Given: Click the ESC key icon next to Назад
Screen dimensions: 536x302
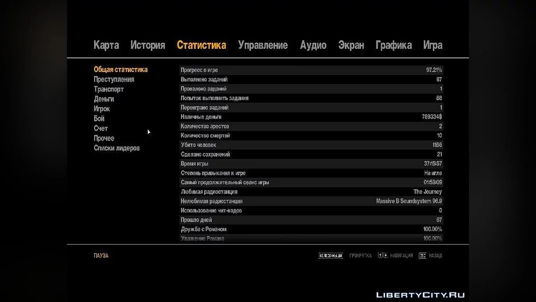Looking at the screenshot, I should click(422, 256).
